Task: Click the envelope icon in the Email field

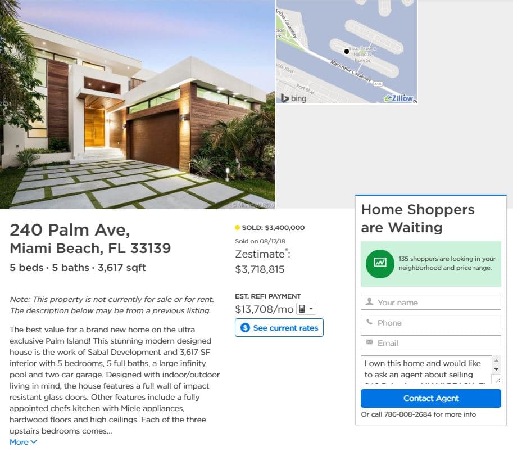Action: pyautogui.click(x=369, y=342)
